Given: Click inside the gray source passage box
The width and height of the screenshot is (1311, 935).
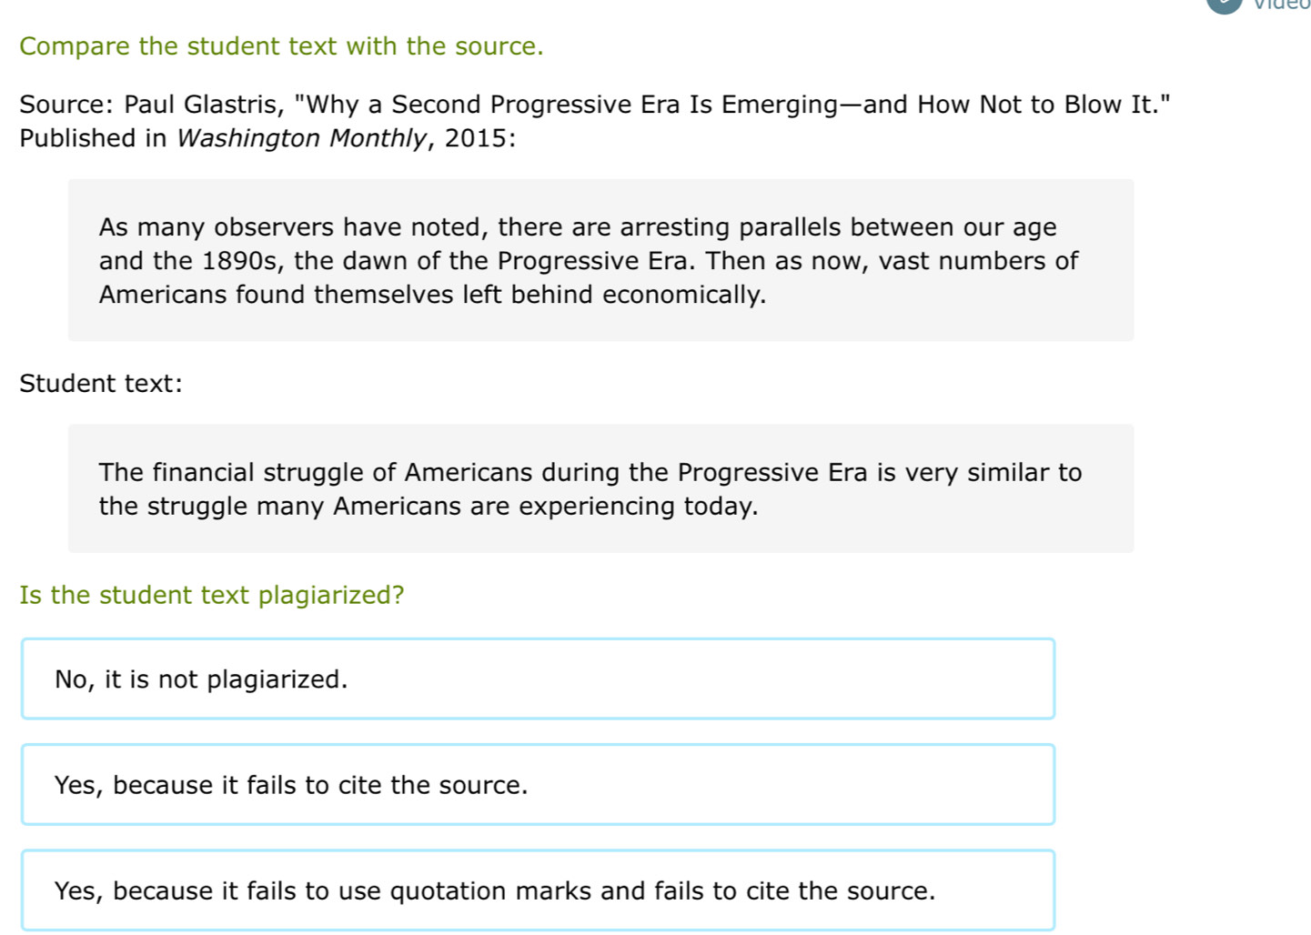Looking at the screenshot, I should 600,260.
